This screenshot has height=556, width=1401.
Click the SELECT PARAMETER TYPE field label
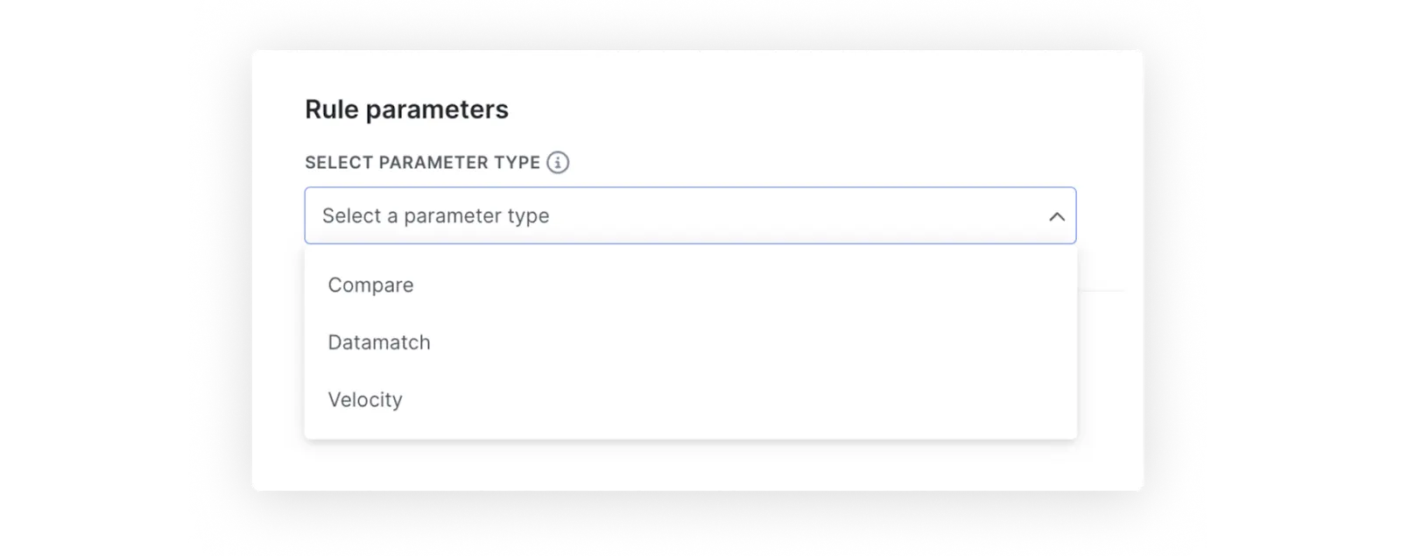(422, 163)
